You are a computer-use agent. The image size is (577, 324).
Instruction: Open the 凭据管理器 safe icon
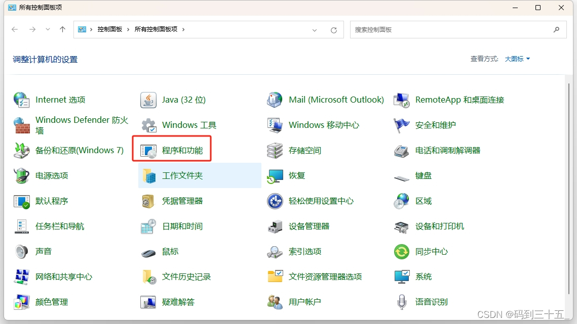[x=148, y=201]
